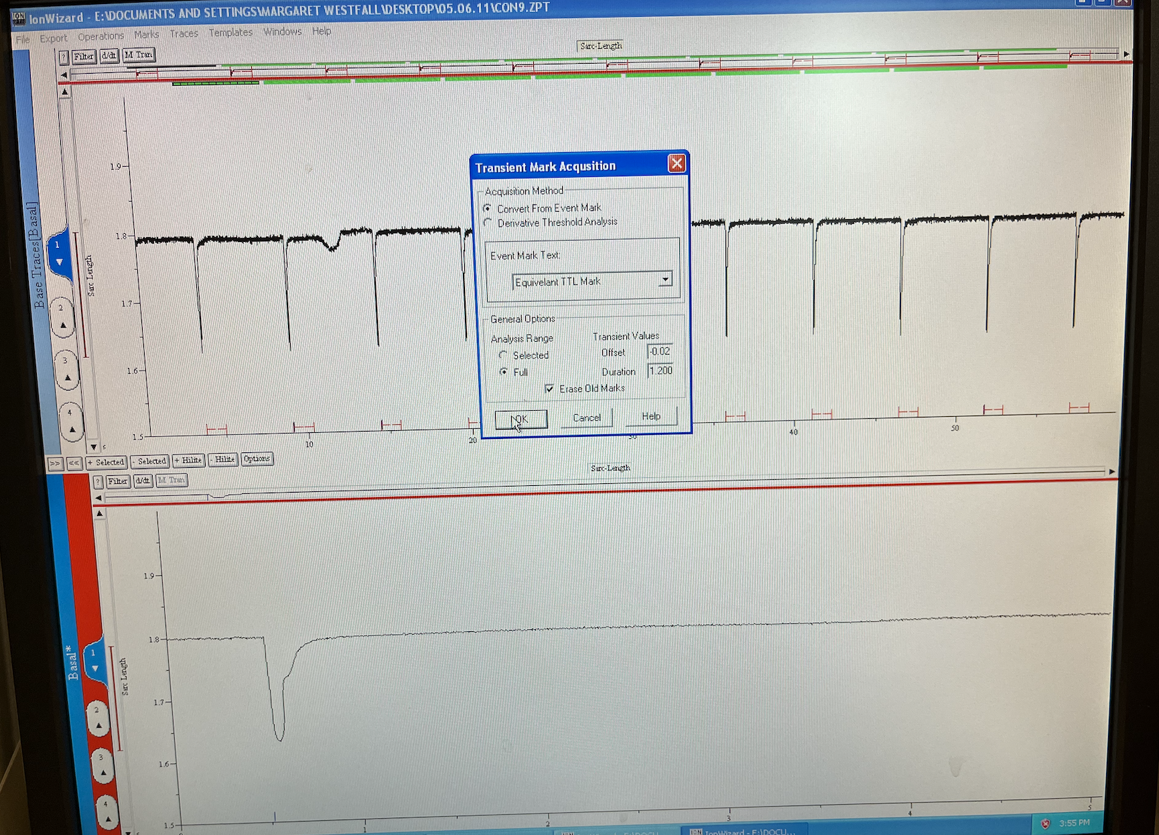This screenshot has width=1159, height=835.
Task: Open the File menu
Action: coord(23,40)
